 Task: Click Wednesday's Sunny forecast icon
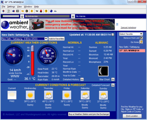[30, 95]
